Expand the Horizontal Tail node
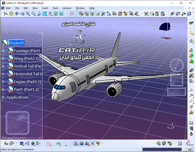The width and height of the screenshot is (195, 152). tap(3, 74)
